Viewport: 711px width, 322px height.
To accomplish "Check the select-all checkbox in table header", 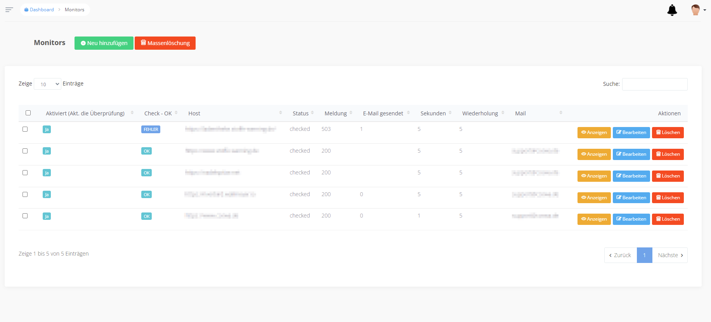I will point(28,113).
